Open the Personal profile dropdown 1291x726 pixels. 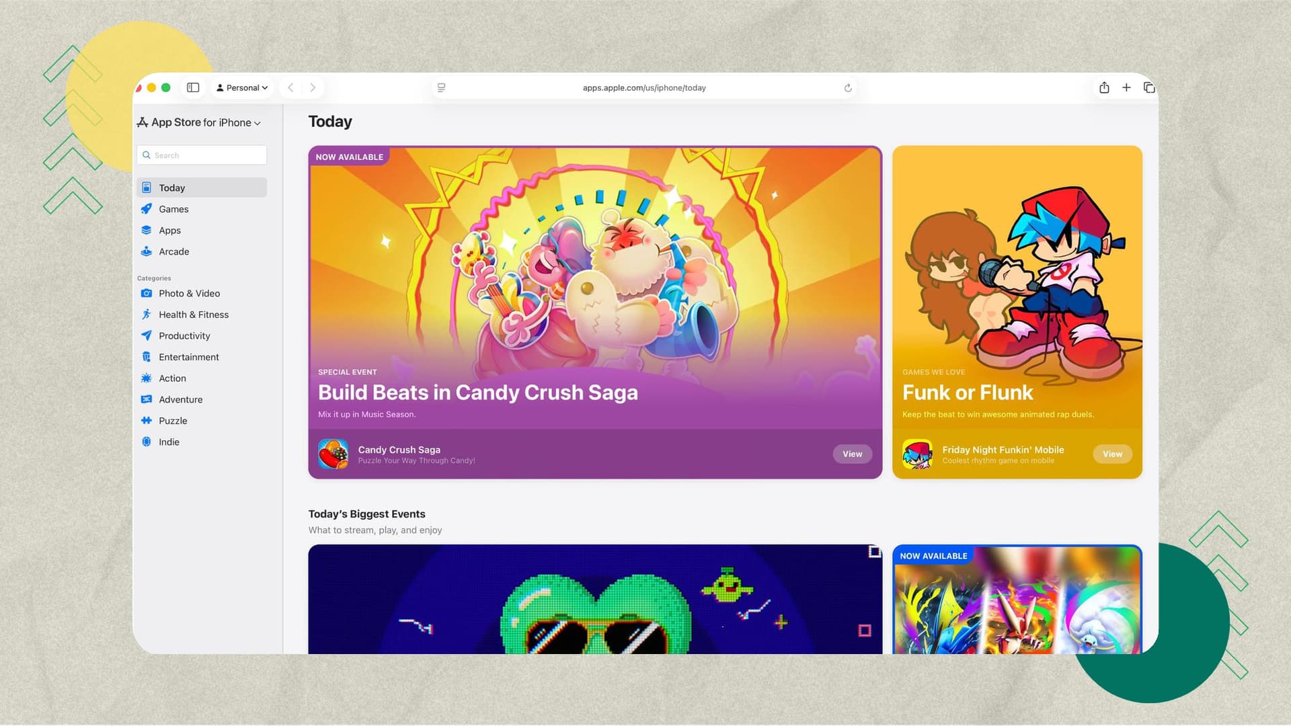tap(242, 87)
